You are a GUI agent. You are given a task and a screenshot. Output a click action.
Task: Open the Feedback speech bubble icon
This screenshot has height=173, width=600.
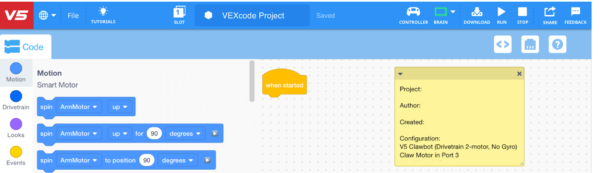point(575,11)
